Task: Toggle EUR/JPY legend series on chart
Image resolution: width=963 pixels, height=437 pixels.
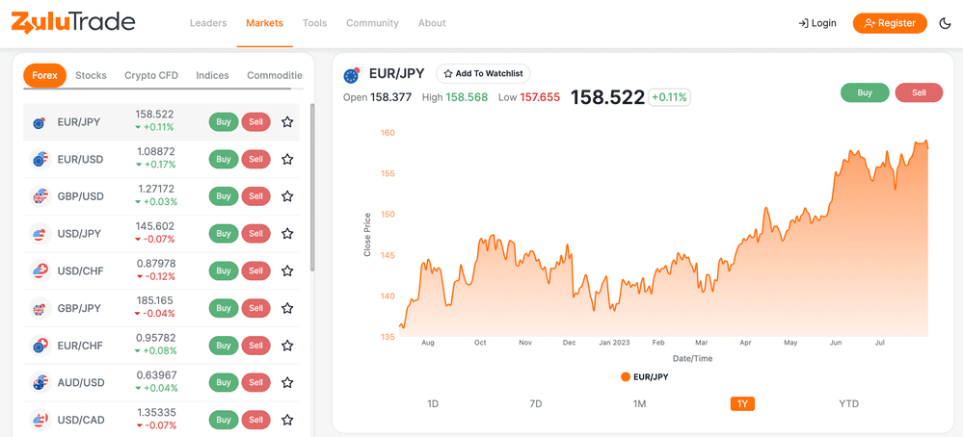Action: 645,376
